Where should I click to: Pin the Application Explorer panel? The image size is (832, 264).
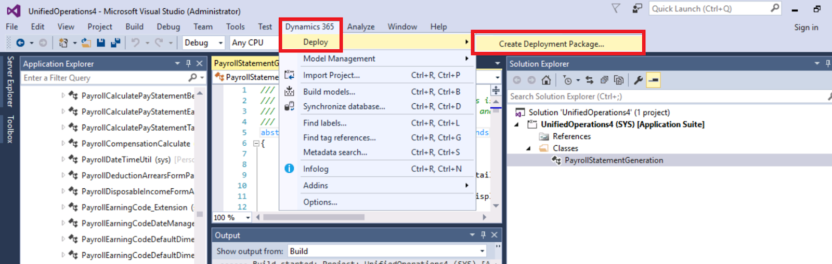(x=188, y=63)
